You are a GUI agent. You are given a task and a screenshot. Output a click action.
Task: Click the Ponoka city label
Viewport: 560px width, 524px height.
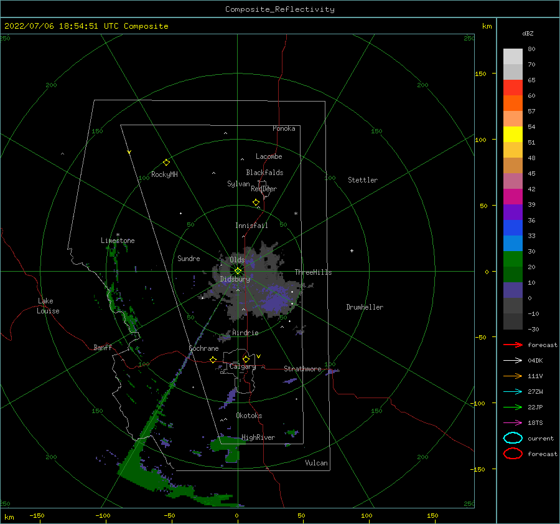coord(284,128)
